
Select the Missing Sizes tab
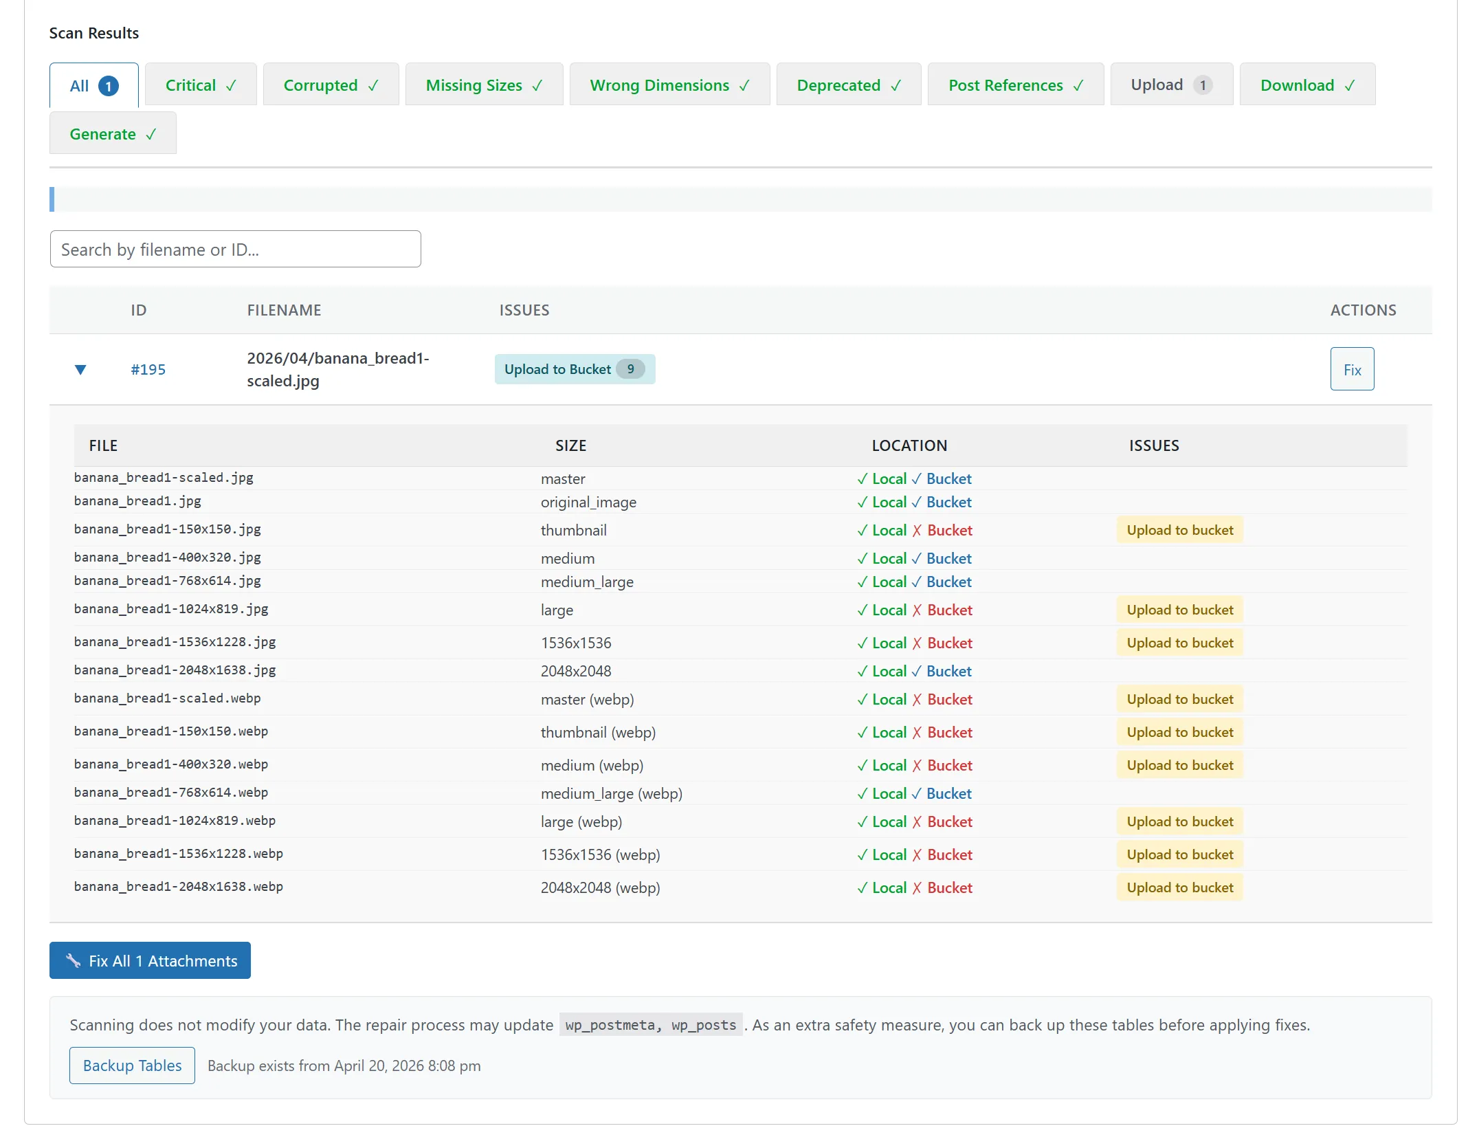point(484,85)
